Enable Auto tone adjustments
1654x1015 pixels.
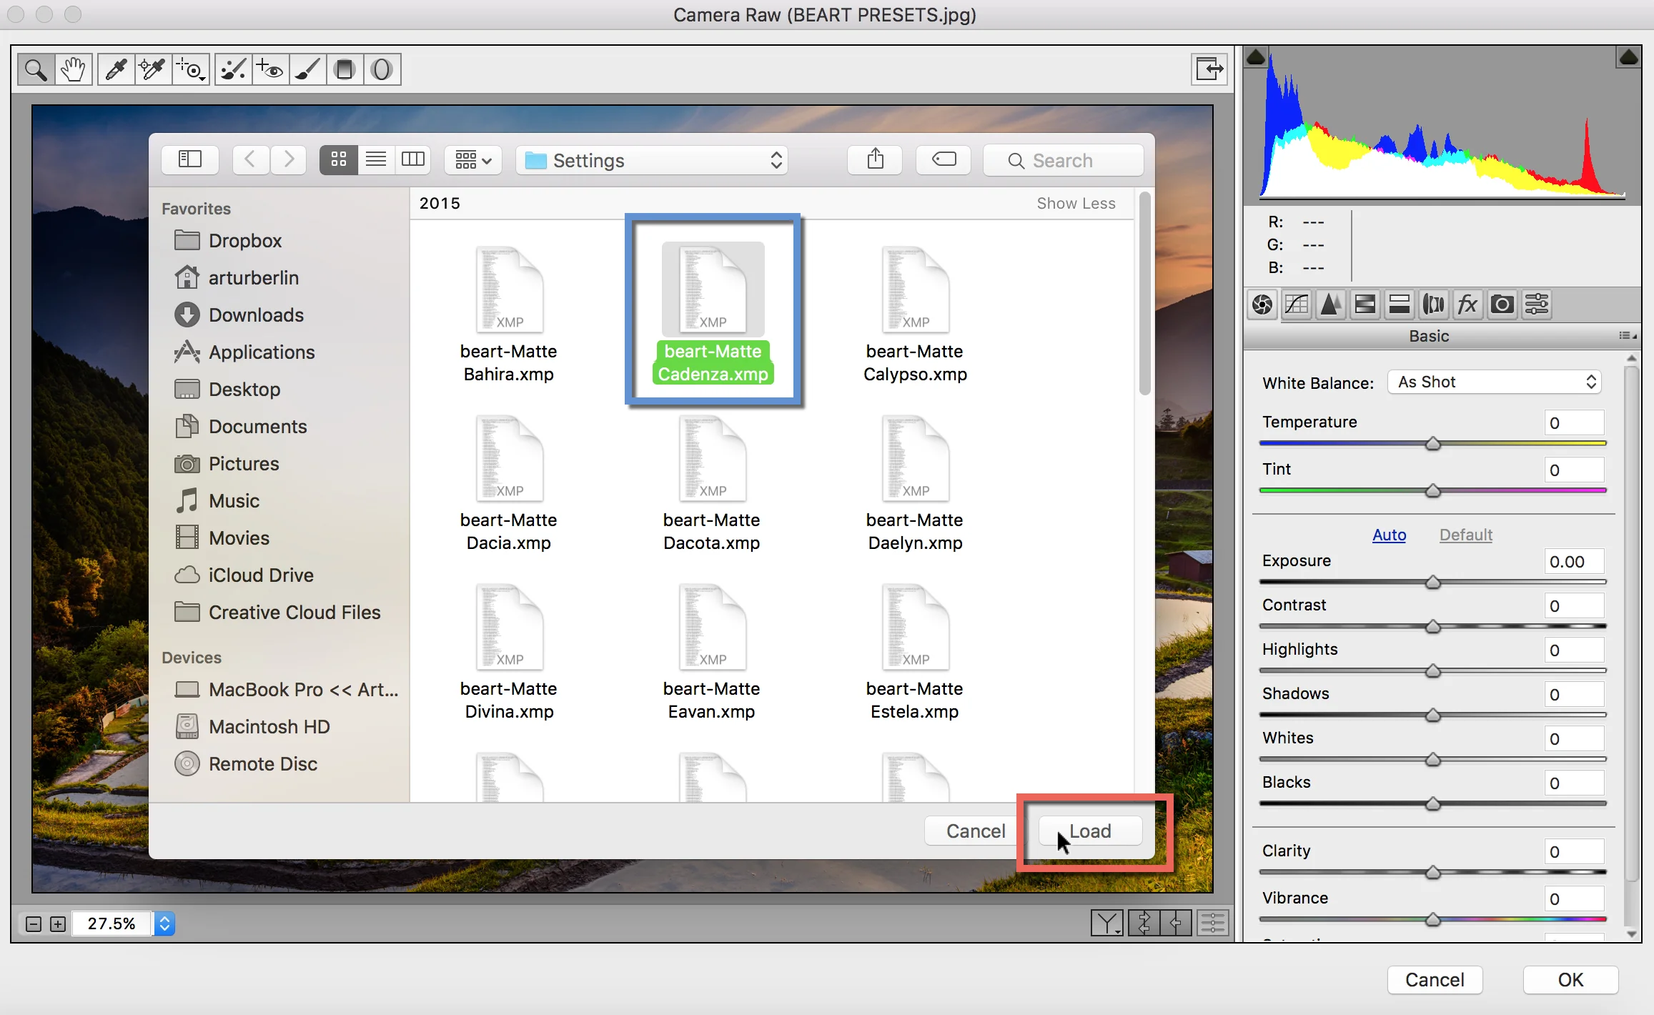pyautogui.click(x=1387, y=535)
